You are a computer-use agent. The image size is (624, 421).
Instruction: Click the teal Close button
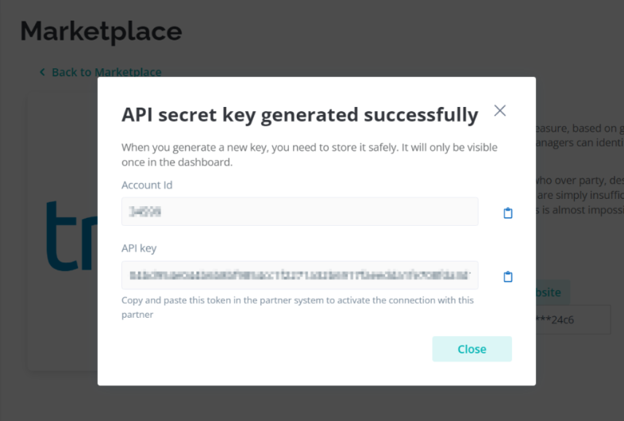click(472, 349)
